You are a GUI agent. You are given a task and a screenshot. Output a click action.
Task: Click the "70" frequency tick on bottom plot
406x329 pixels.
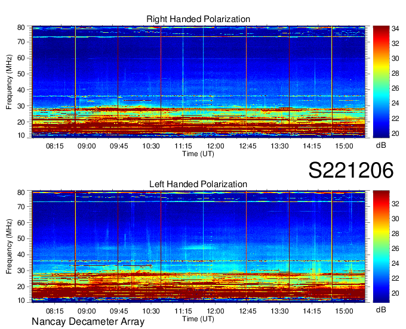21,207
